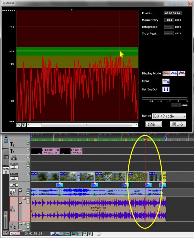Select the red waveform Display Mode
This screenshot has width=194, height=238.
point(166,73)
